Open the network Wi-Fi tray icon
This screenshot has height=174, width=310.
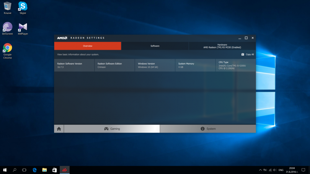[x=270, y=170]
